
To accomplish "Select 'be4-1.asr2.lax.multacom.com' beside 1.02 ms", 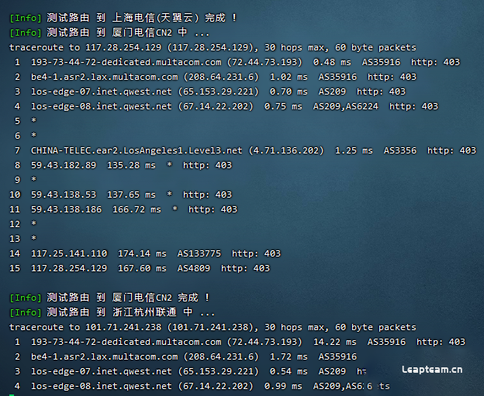I will pyautogui.click(x=105, y=77).
